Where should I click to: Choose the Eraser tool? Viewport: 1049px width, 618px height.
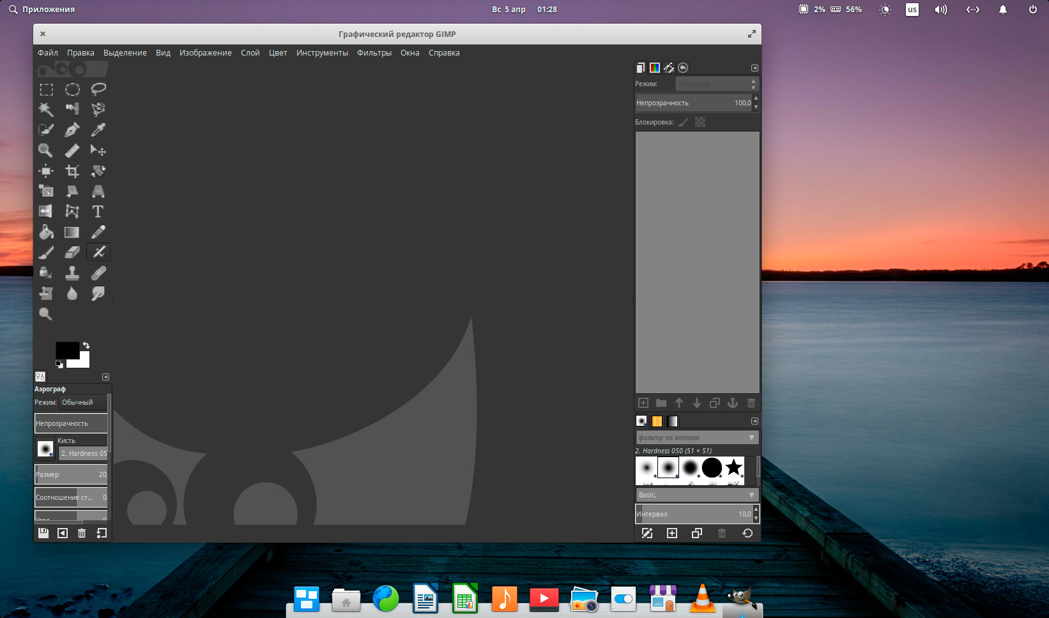72,252
